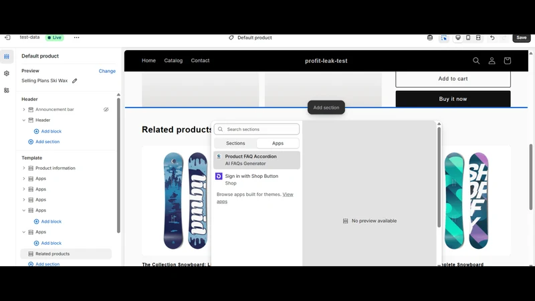Expand the second Apps section

click(x=24, y=189)
